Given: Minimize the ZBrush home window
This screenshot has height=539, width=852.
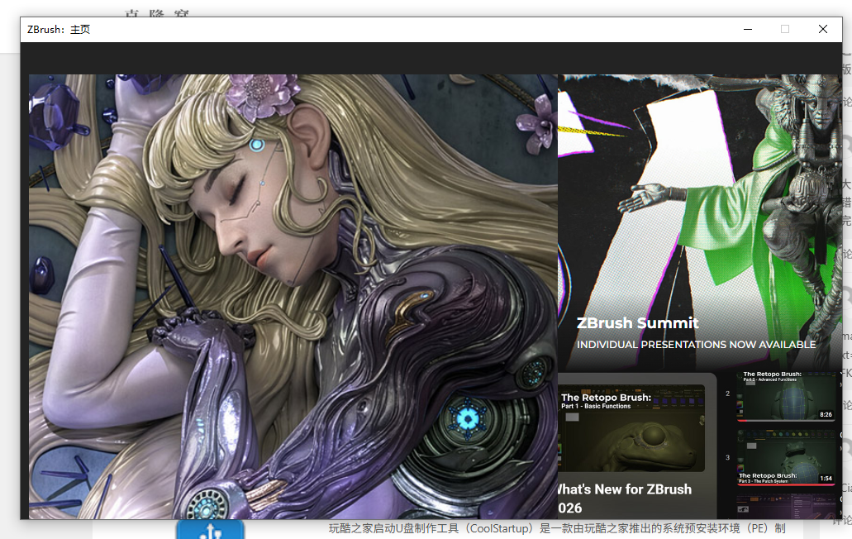Looking at the screenshot, I should [x=748, y=29].
